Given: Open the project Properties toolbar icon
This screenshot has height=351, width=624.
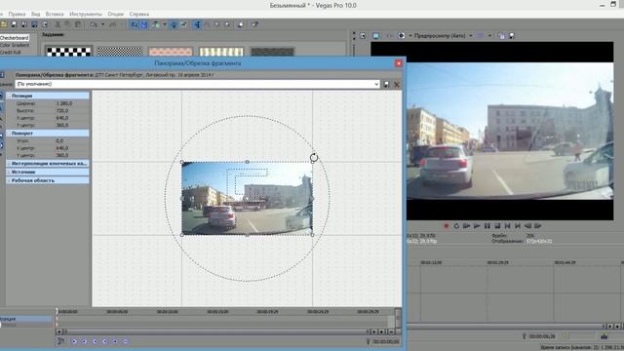Looking at the screenshot, I should click(45, 24).
